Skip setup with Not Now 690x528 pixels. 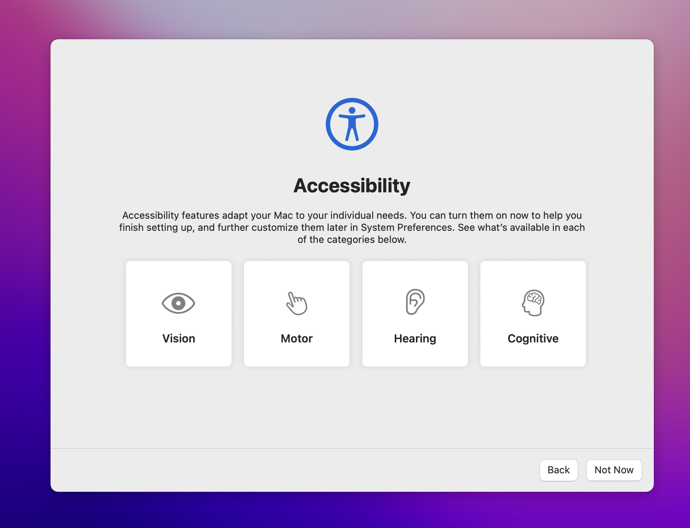tap(614, 470)
